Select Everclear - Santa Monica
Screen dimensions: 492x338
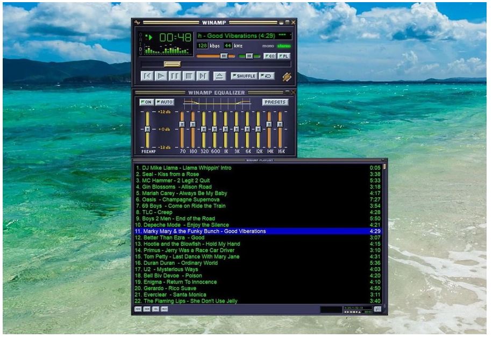tap(258, 294)
